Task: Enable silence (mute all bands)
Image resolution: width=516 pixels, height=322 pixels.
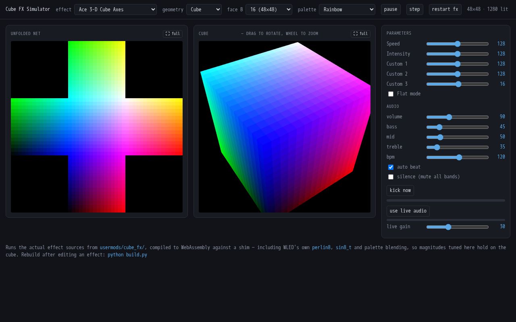Action: point(391,177)
